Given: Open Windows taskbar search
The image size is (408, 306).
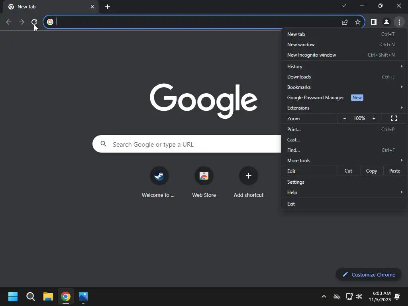Looking at the screenshot, I should [30, 296].
